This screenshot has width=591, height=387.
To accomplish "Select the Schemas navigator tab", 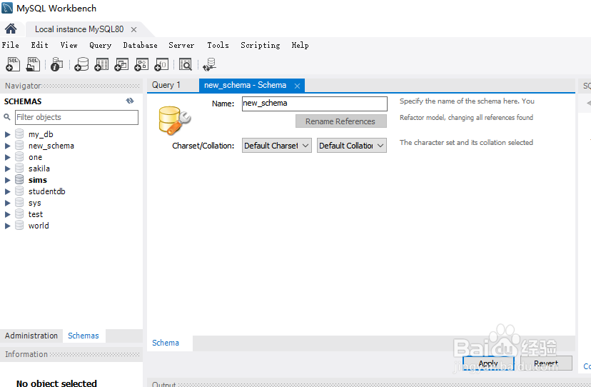I will [x=84, y=336].
